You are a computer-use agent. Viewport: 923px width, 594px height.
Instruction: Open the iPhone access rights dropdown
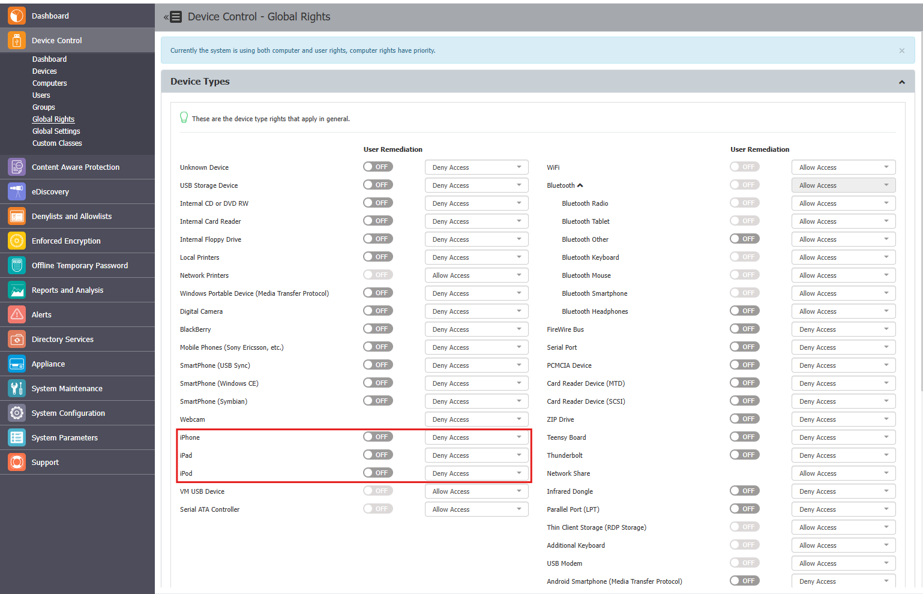click(477, 437)
